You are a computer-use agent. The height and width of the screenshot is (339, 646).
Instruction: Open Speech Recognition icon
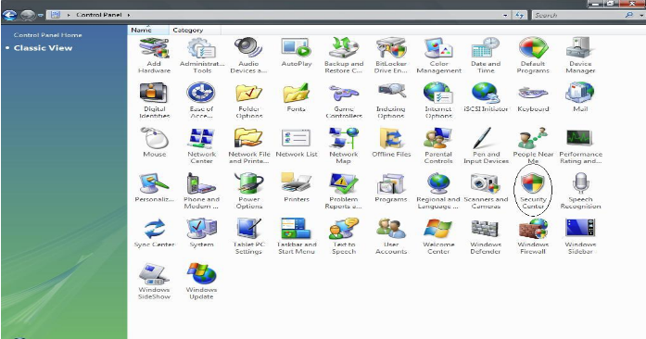click(x=580, y=192)
